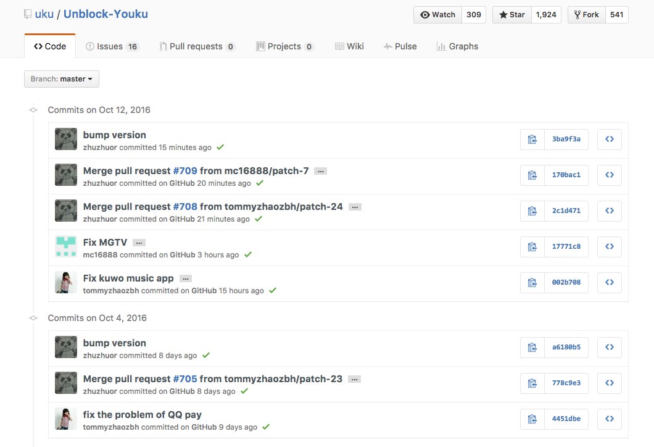Screen dimensions: 654x447
Task: Click zhuzhuor panda avatar on first bump version
Action: [66, 139]
